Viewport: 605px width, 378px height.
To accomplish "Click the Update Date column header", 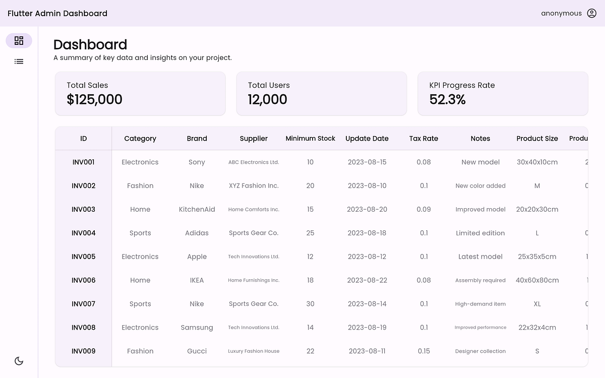I will (x=367, y=138).
